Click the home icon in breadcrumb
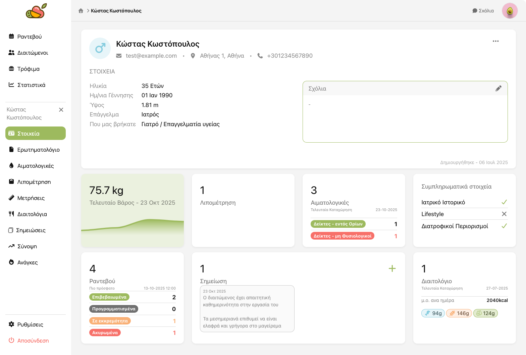526x355 pixels. [81, 11]
